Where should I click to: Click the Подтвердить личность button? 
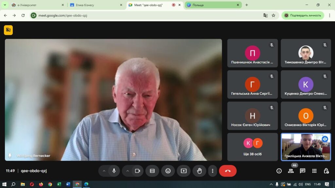pyautogui.click(x=303, y=15)
